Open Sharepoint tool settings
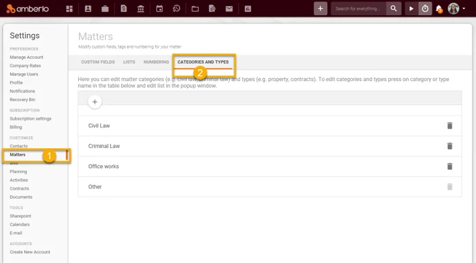Screen dimensions: 476x263 (x=20, y=216)
